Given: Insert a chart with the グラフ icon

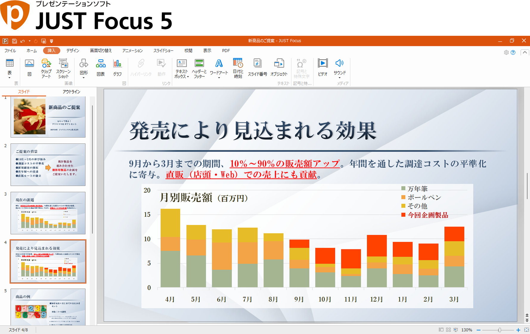Looking at the screenshot, I should pos(117,67).
